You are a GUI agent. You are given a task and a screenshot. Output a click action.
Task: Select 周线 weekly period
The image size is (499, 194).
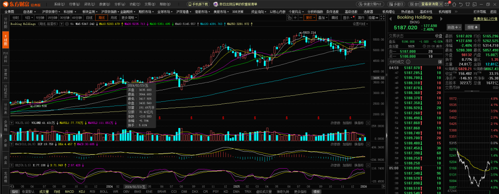[102, 18]
